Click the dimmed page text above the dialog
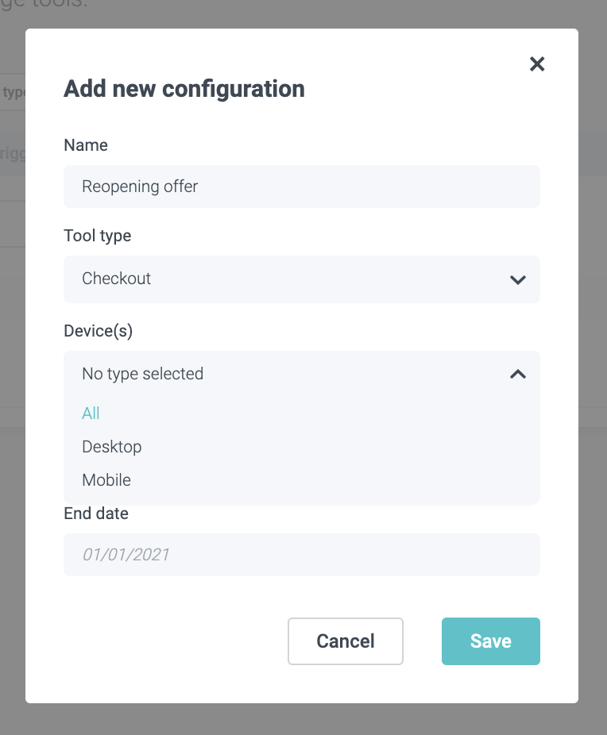607x735 pixels. [x=48, y=5]
